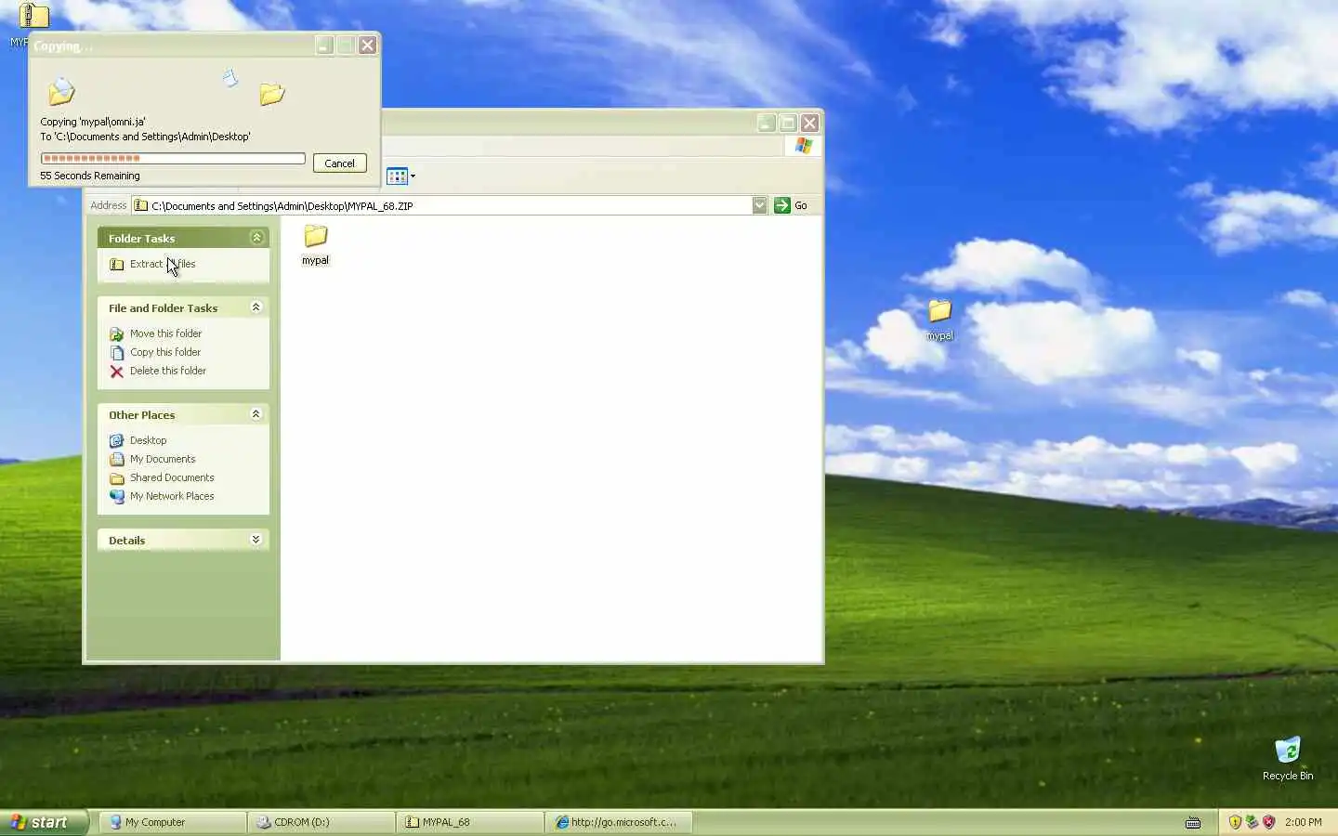The height and width of the screenshot is (836, 1338).
Task: Click the address bar path field
Action: click(x=450, y=205)
